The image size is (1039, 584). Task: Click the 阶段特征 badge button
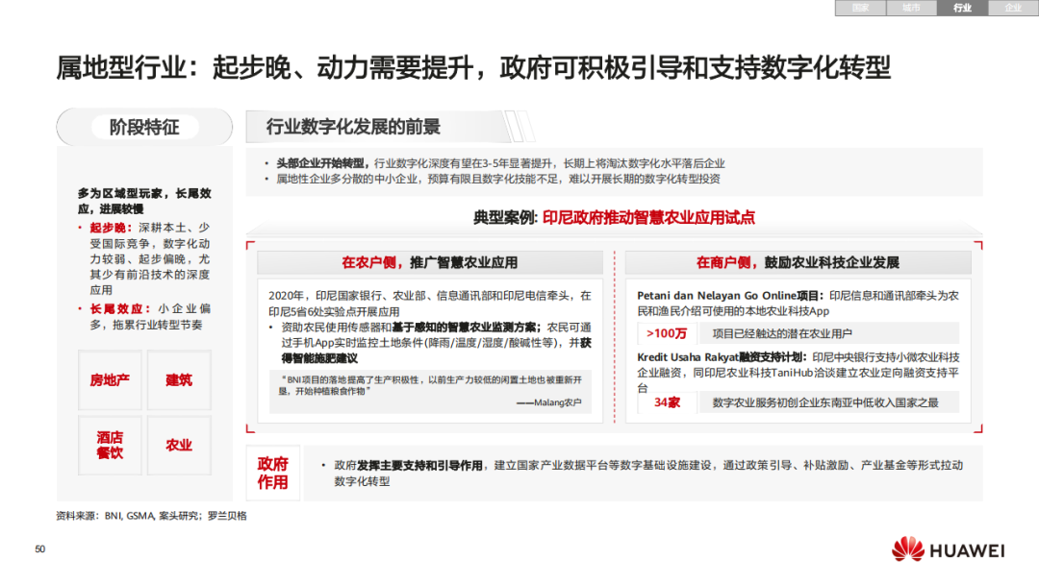144,126
